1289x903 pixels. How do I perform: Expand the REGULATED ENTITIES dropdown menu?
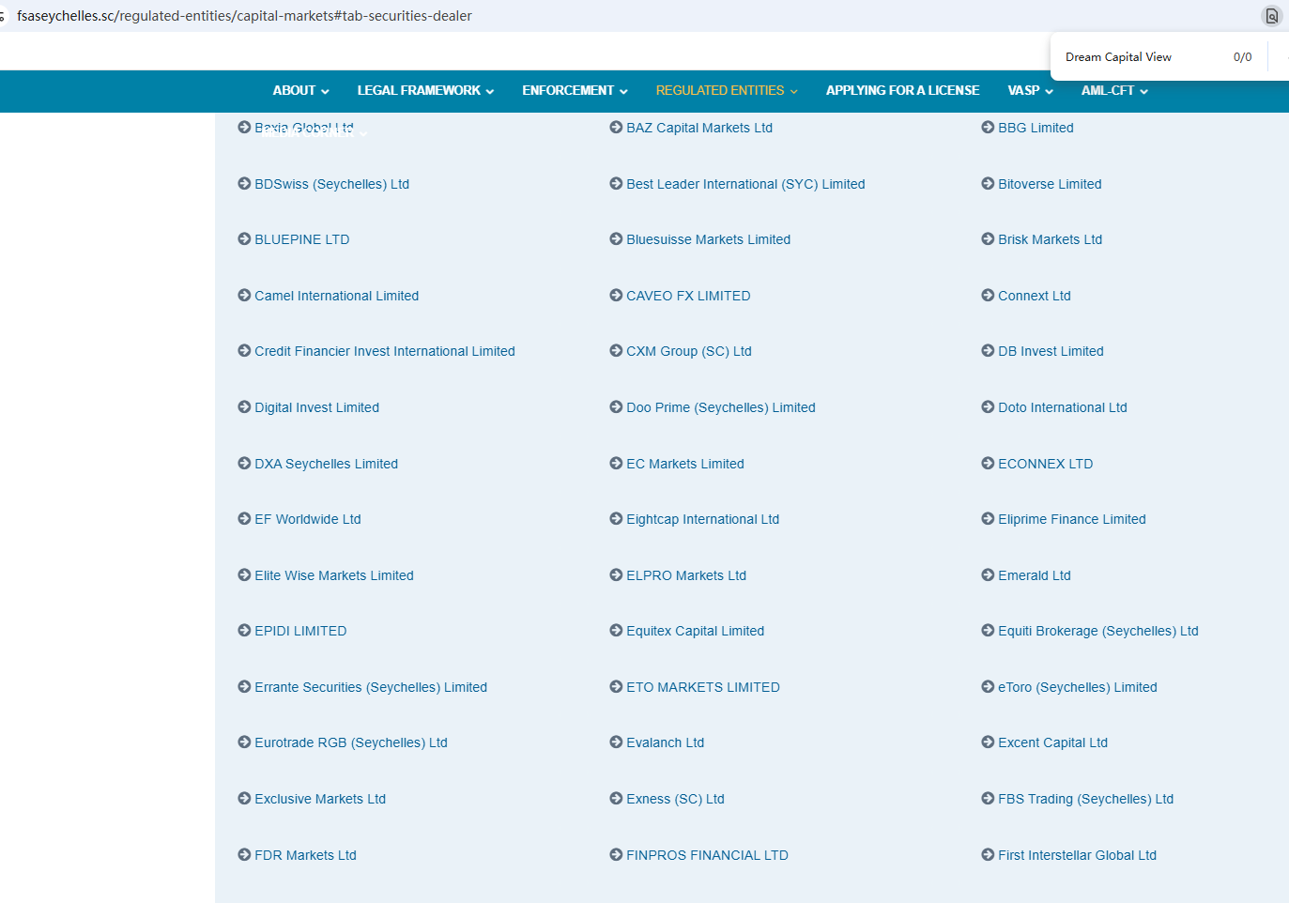727,91
